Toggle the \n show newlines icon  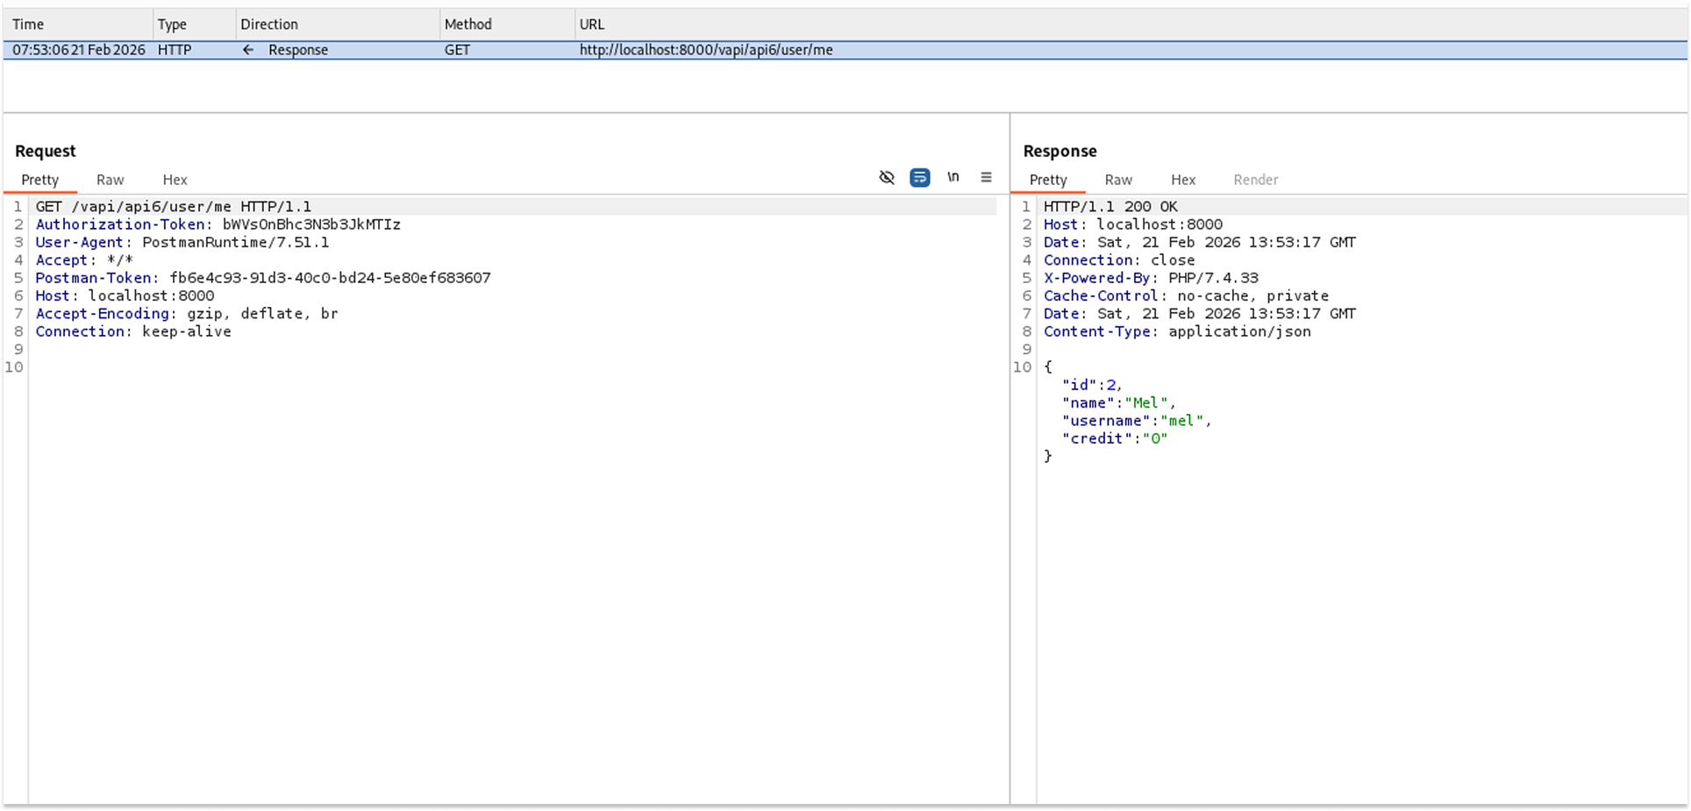point(953,178)
